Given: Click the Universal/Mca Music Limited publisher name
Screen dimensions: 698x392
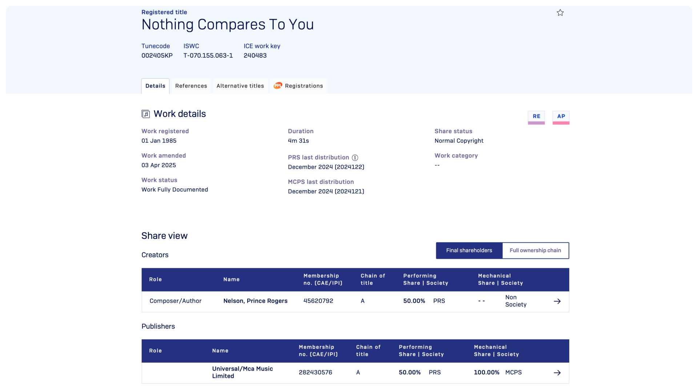Looking at the screenshot, I should click(242, 372).
